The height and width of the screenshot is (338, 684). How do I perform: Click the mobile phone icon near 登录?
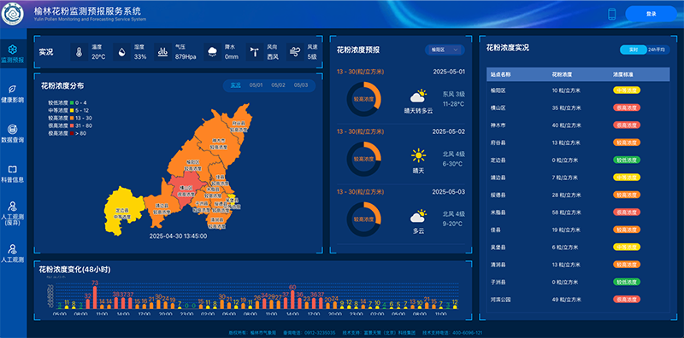click(611, 14)
